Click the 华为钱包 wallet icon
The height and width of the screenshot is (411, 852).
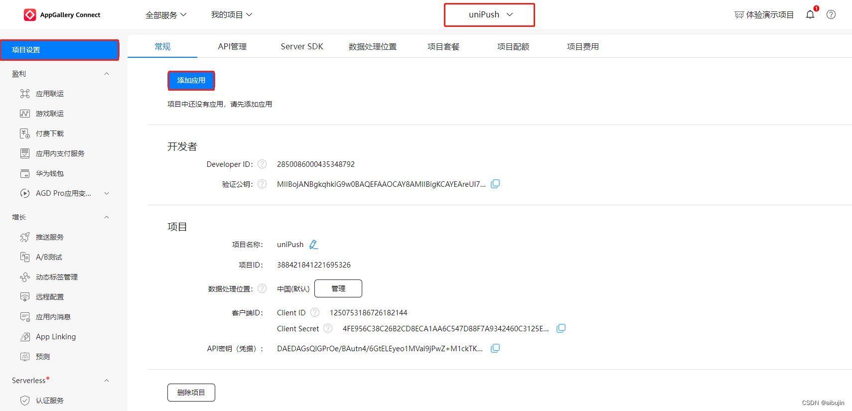(x=25, y=173)
